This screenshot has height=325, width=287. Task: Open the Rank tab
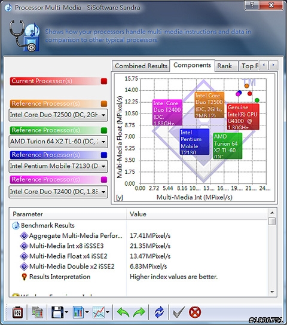click(226, 66)
